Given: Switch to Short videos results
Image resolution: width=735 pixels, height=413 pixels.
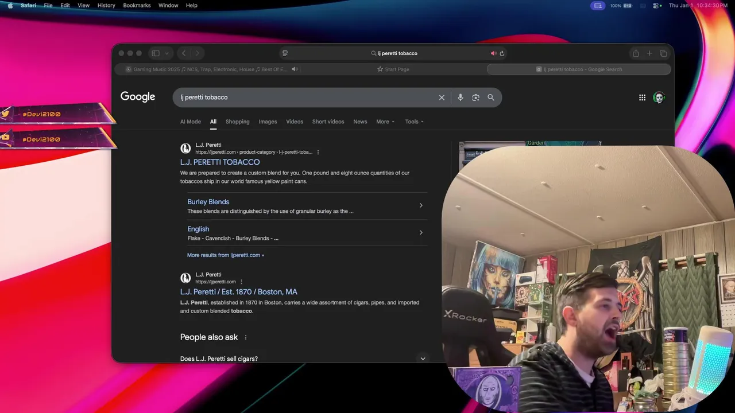Looking at the screenshot, I should (x=328, y=122).
